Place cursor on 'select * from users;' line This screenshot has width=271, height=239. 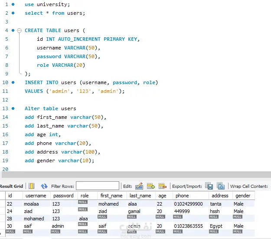55,13
